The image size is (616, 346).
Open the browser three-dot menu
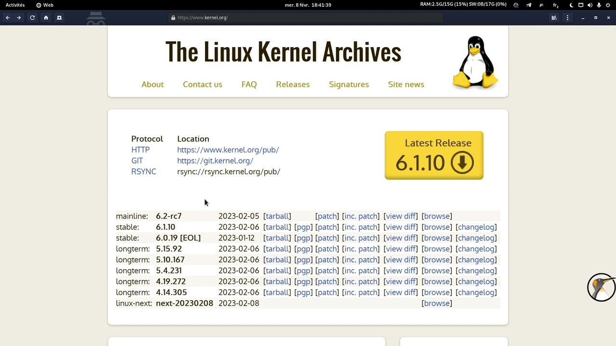567,18
